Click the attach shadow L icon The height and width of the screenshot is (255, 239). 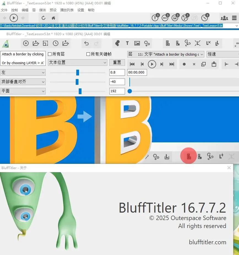coord(178,43)
